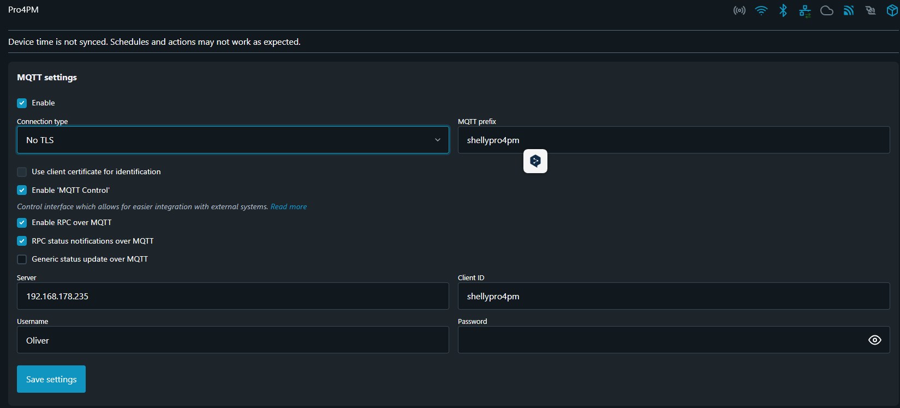
Task: Toggle Generic status update over MQTT
Action: click(22, 259)
